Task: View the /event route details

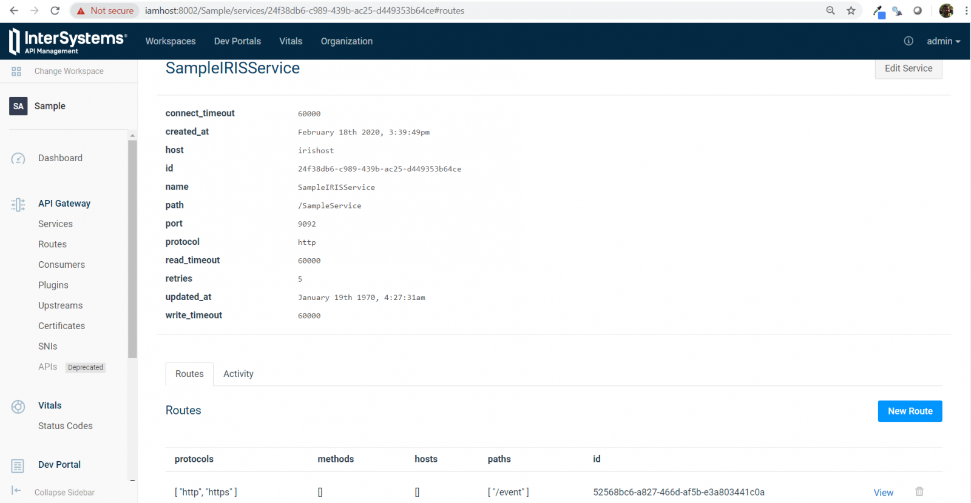Action: (883, 492)
